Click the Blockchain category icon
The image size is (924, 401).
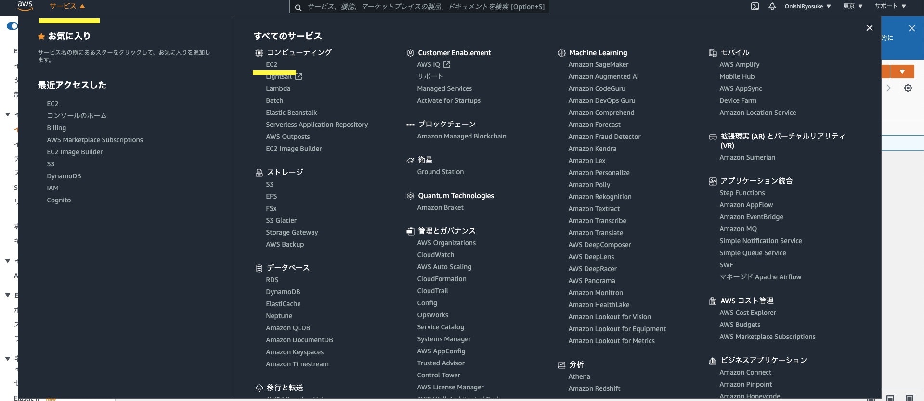410,125
